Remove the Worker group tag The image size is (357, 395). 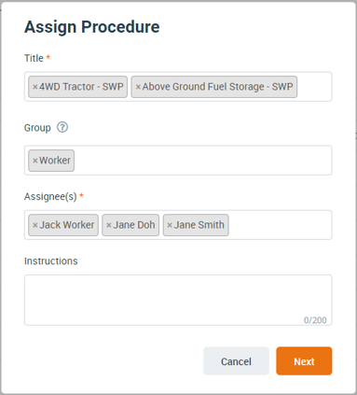point(35,161)
